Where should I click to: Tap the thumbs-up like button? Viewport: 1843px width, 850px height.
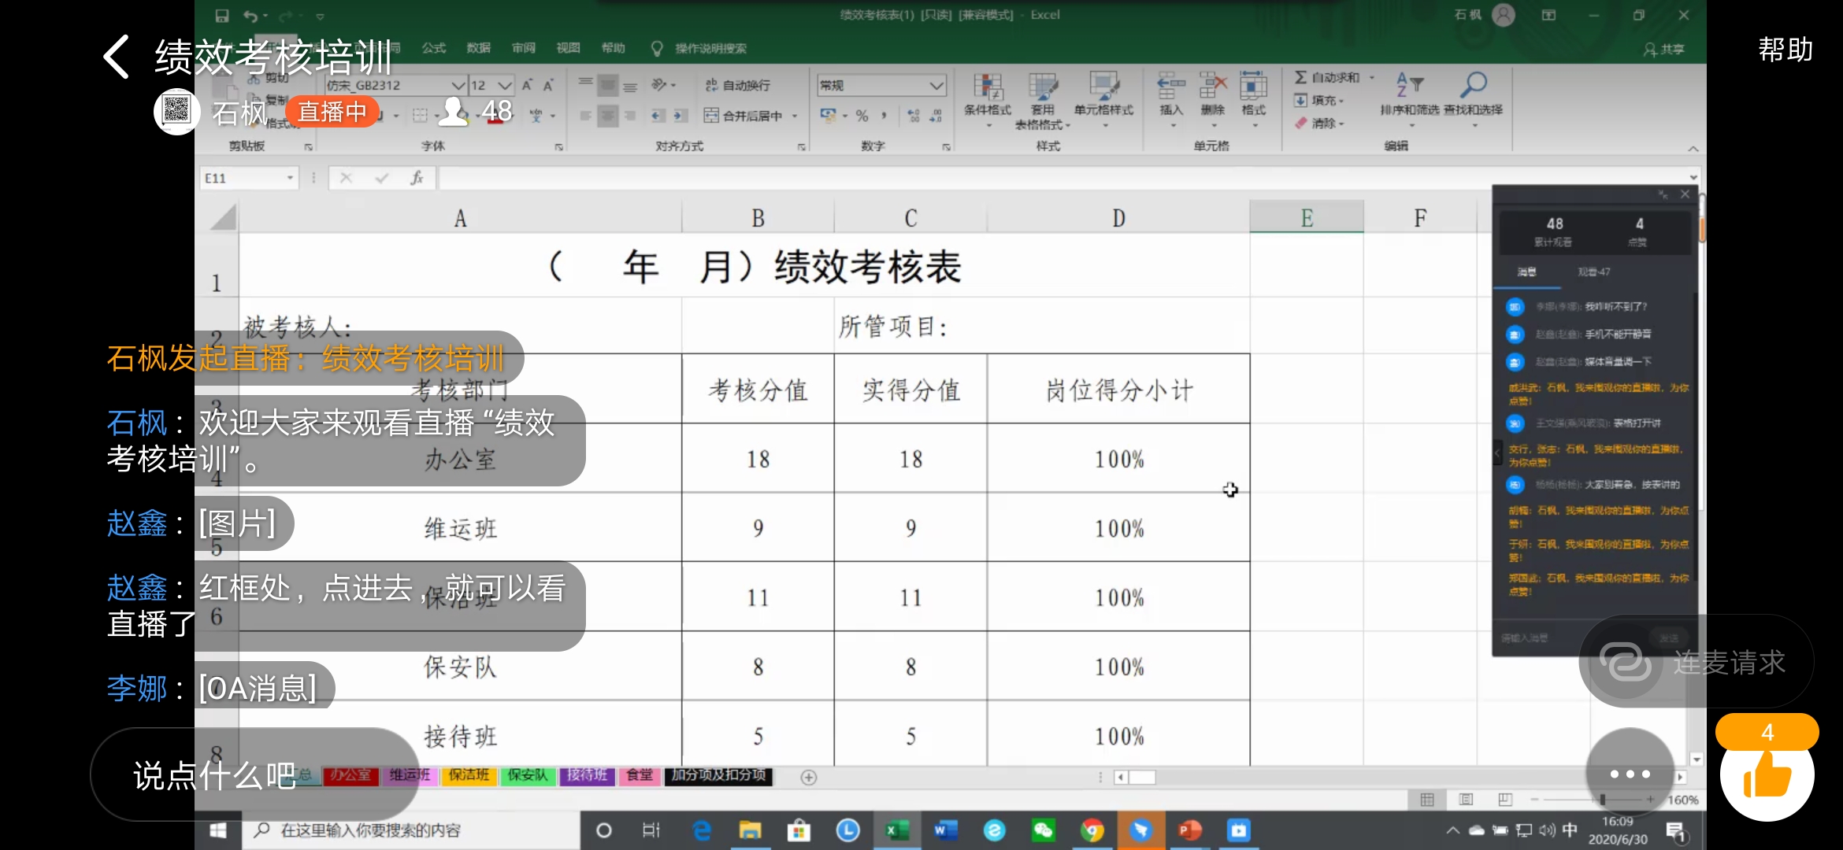click(x=1767, y=774)
